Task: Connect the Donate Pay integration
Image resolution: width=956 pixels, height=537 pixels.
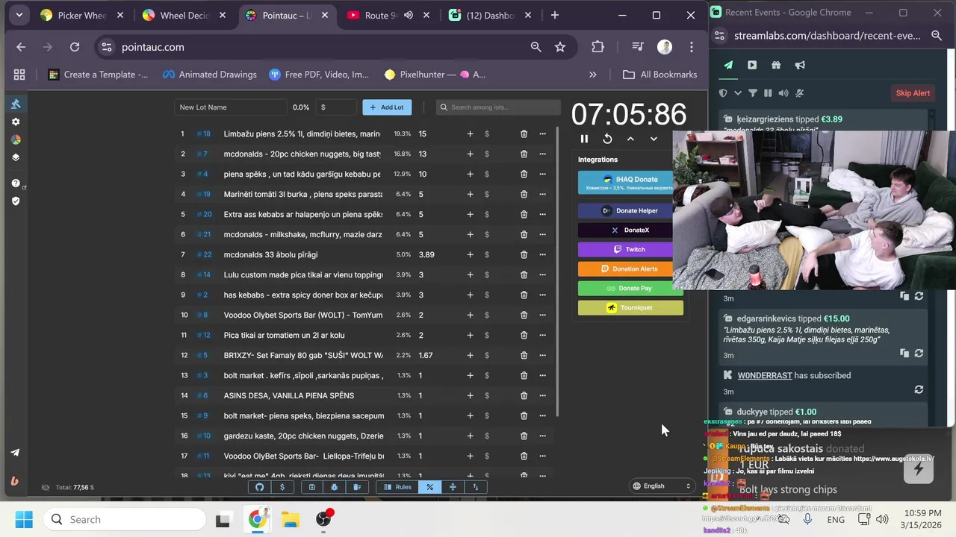Action: point(630,289)
